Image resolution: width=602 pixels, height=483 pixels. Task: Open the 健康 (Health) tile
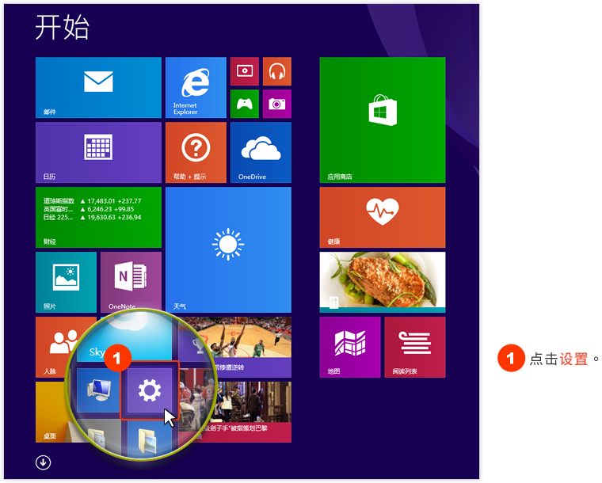(382, 217)
